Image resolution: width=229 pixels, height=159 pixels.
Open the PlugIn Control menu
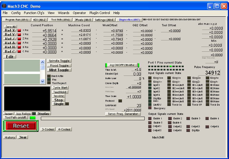100,13
